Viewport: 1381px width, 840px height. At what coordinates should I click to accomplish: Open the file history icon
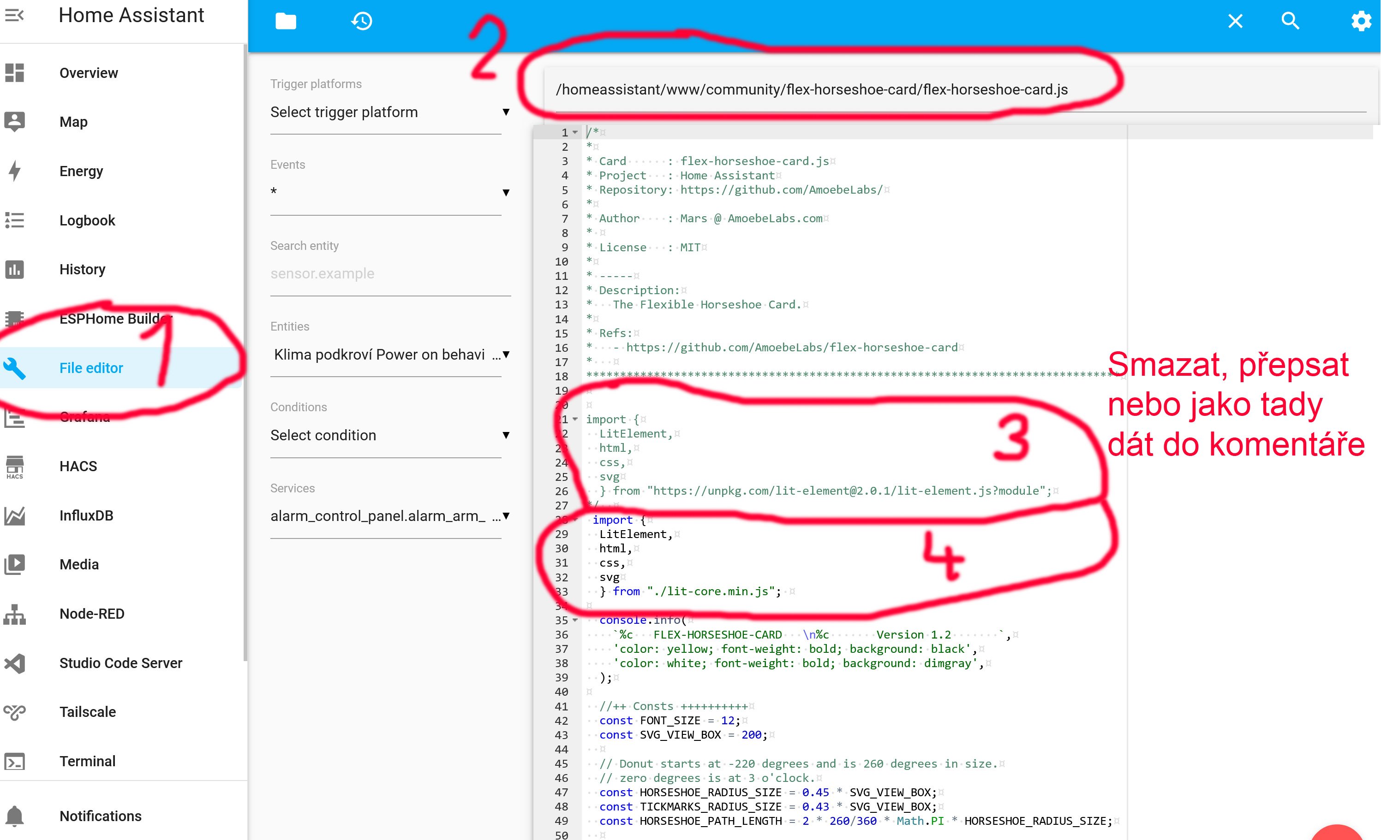[x=361, y=21]
